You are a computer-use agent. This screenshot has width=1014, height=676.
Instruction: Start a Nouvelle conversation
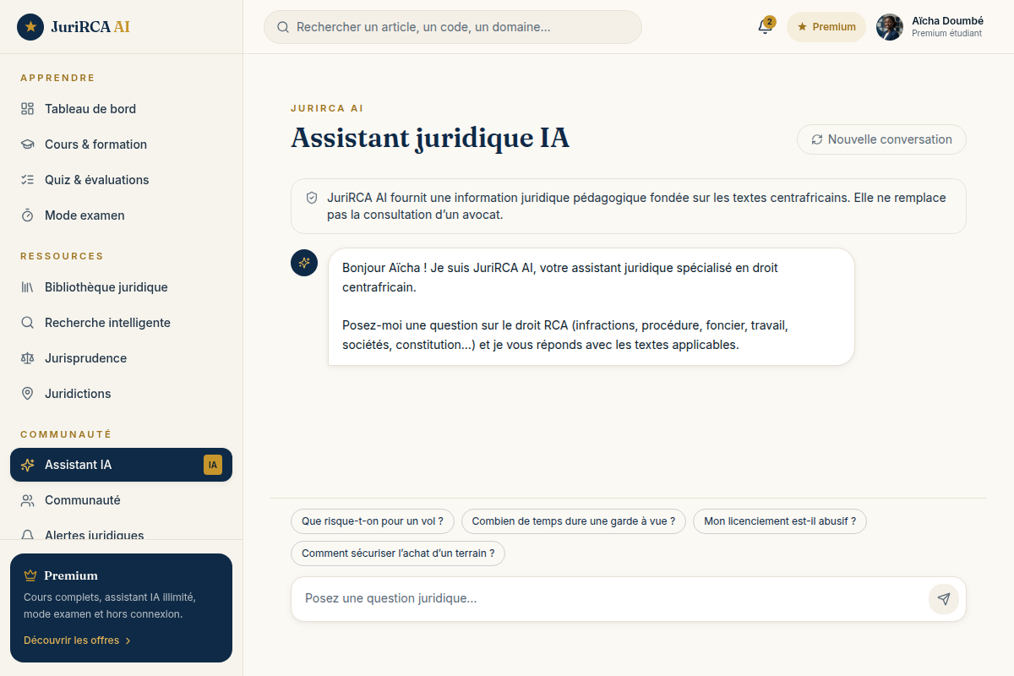(881, 139)
